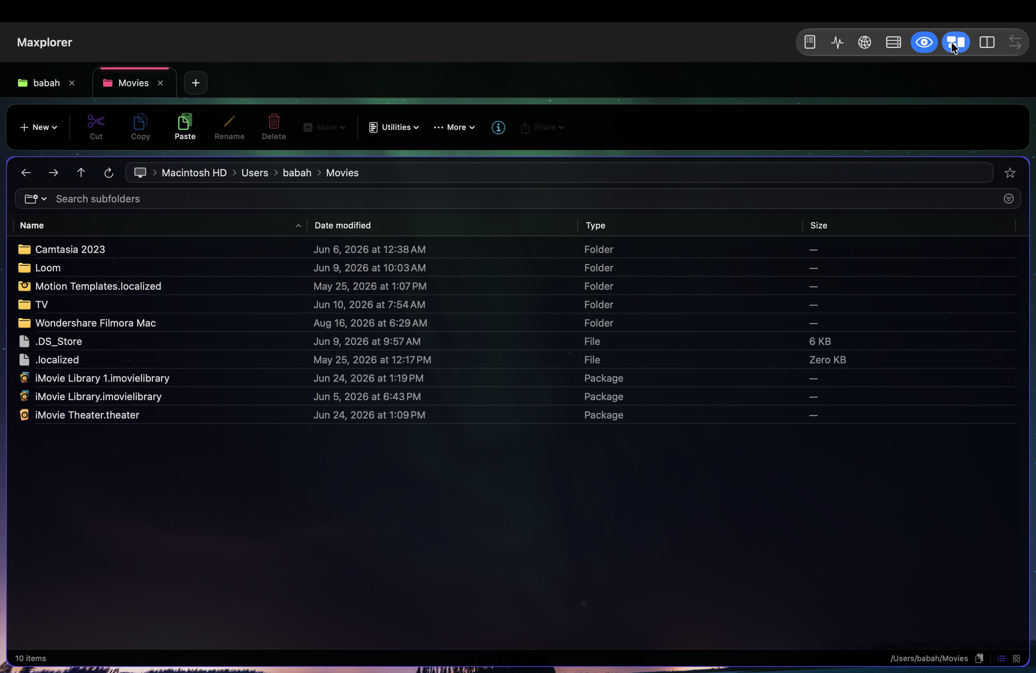Sort by Date modified column
The height and width of the screenshot is (673, 1036).
pos(342,225)
